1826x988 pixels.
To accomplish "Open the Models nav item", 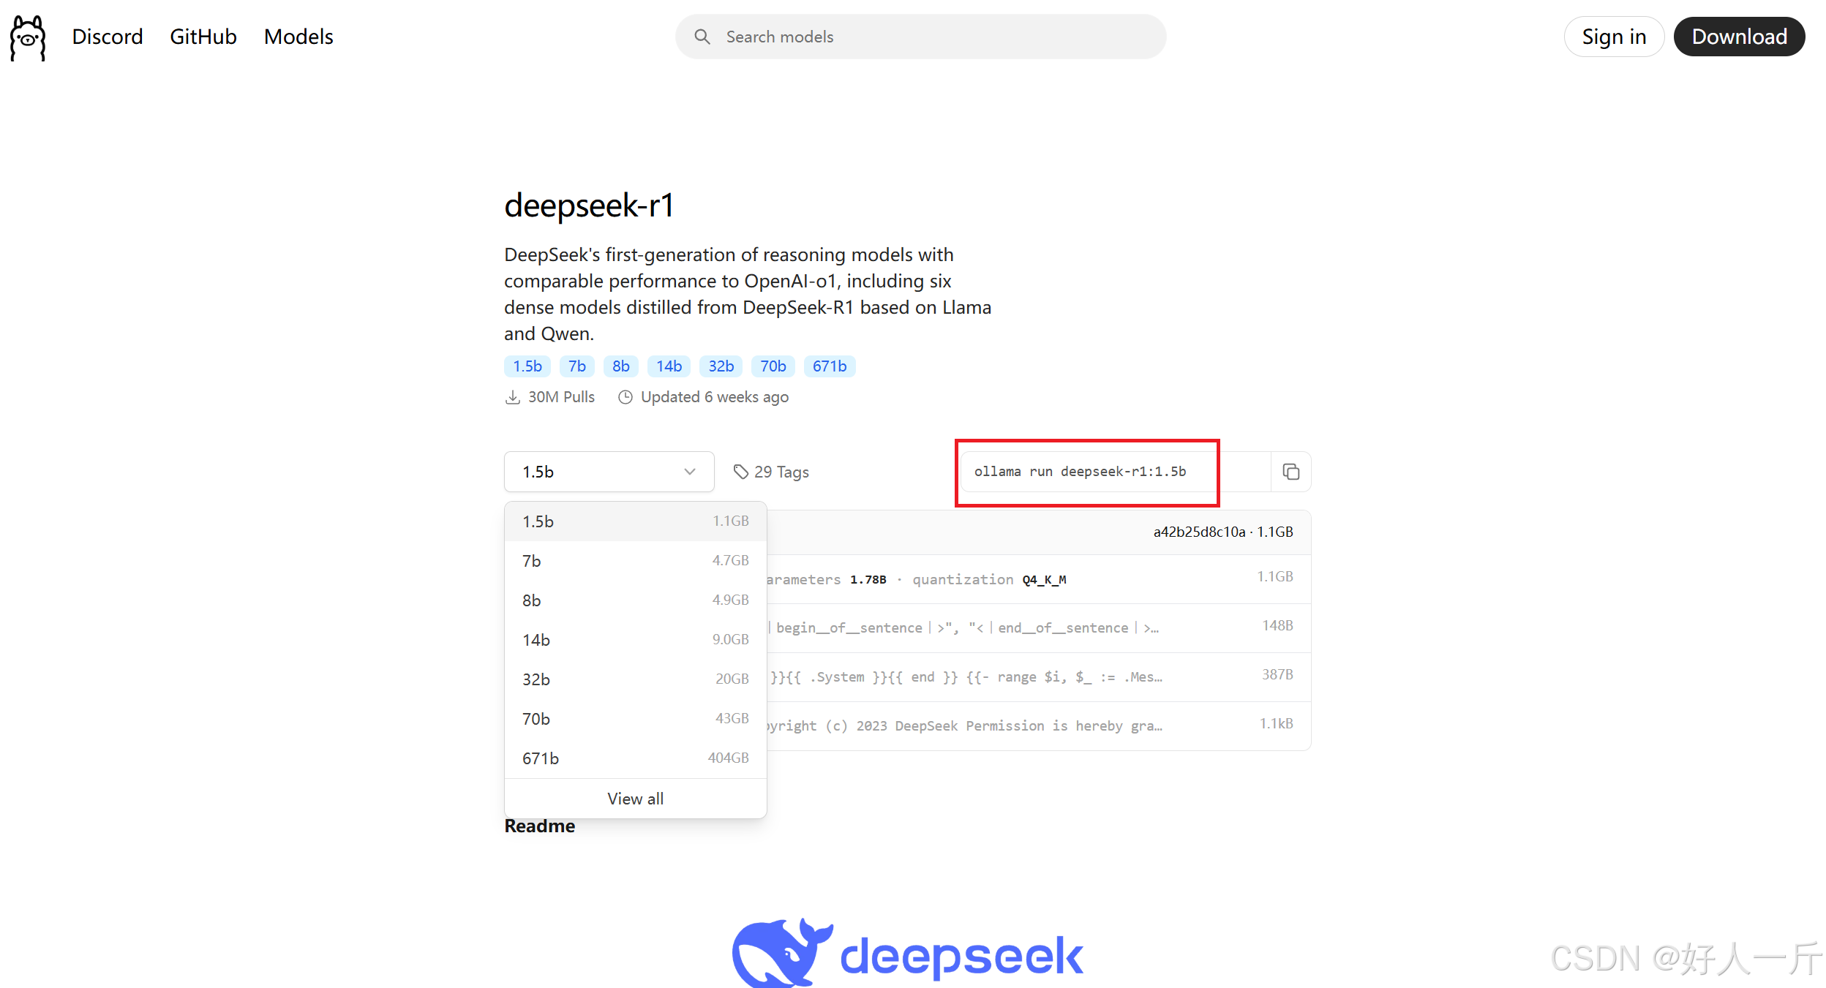I will [x=298, y=37].
